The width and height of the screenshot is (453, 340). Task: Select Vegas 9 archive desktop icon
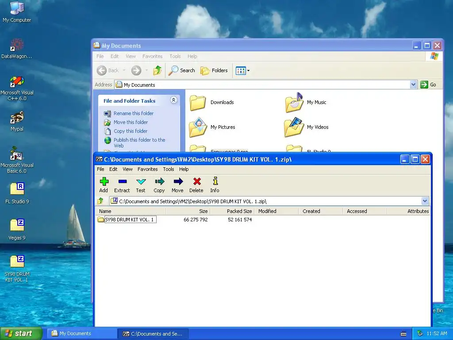pos(17,230)
